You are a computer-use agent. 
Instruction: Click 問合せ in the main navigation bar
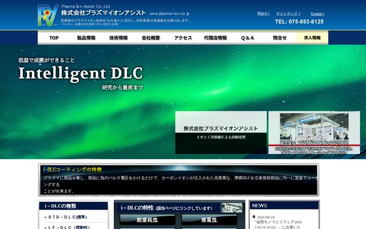pos(280,38)
